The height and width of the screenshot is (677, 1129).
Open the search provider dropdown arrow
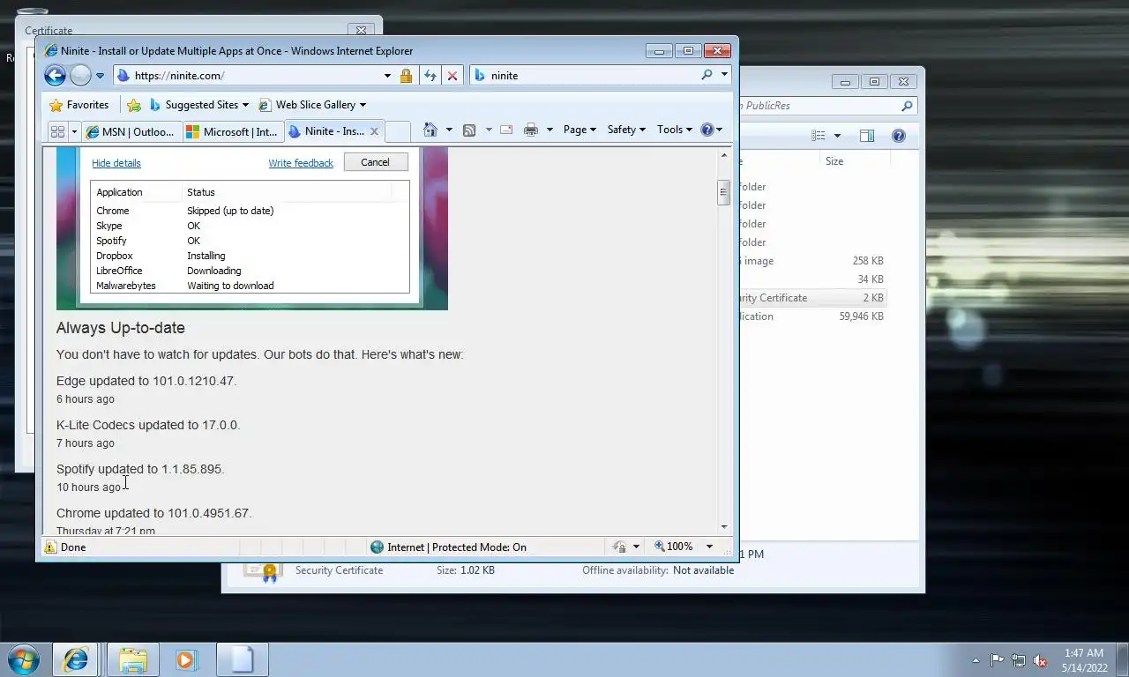coord(724,75)
